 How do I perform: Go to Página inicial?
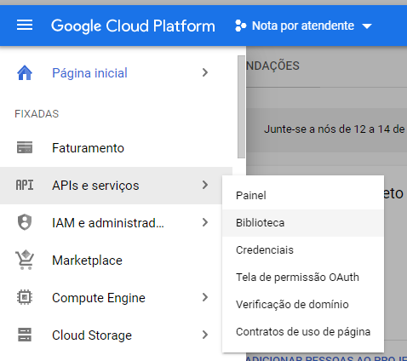117,73
